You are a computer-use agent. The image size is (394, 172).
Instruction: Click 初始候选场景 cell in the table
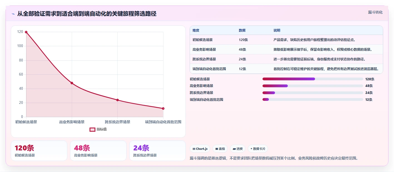point(202,40)
